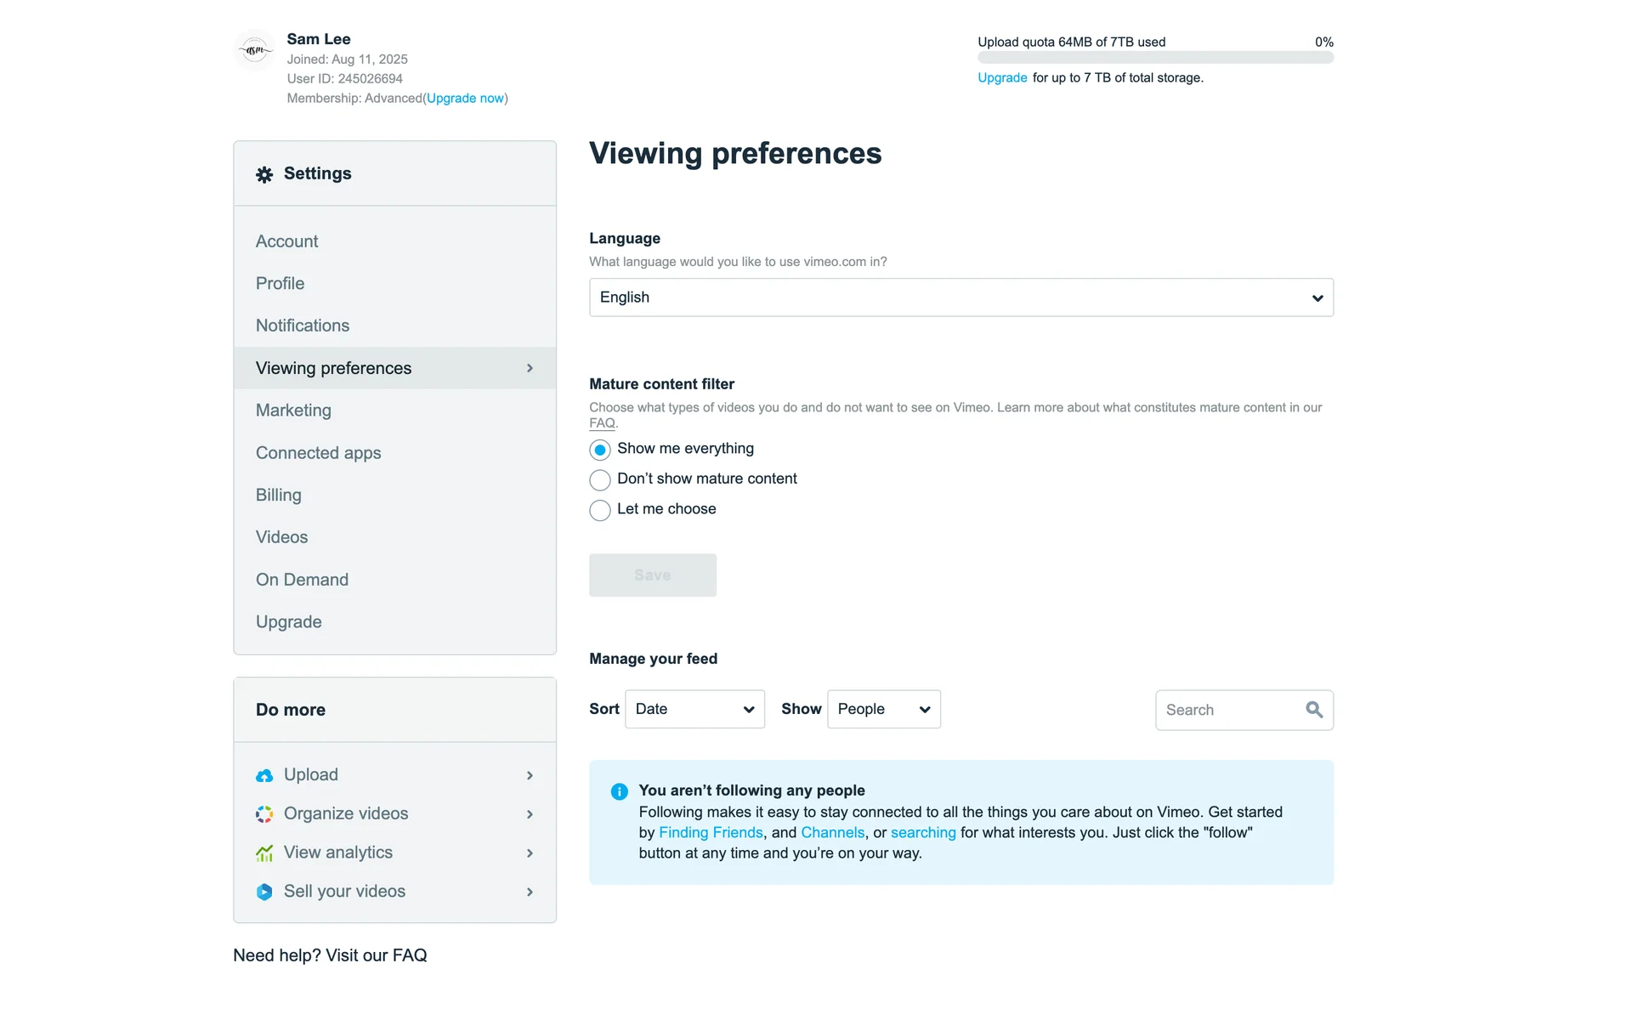Click the View analytics chart icon
The width and height of the screenshot is (1632, 1020).
[x=264, y=853]
